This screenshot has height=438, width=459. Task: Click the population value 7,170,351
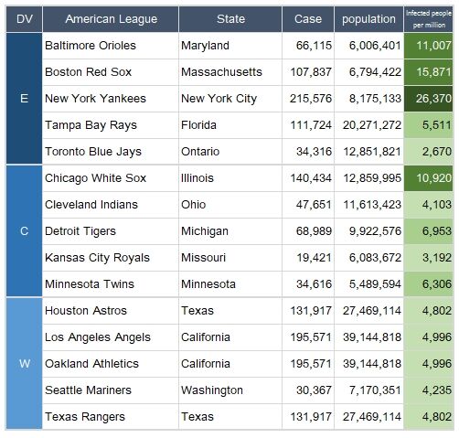[x=368, y=390]
